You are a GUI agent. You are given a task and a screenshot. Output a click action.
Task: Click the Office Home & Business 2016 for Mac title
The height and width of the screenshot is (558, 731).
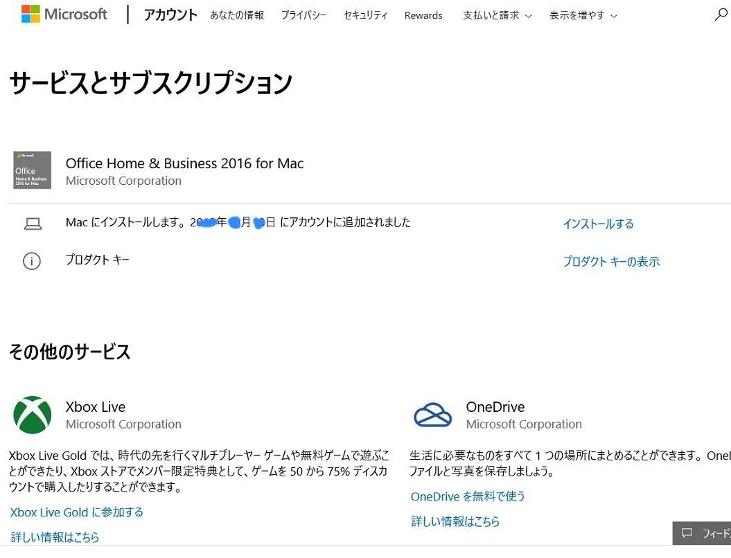point(184,163)
